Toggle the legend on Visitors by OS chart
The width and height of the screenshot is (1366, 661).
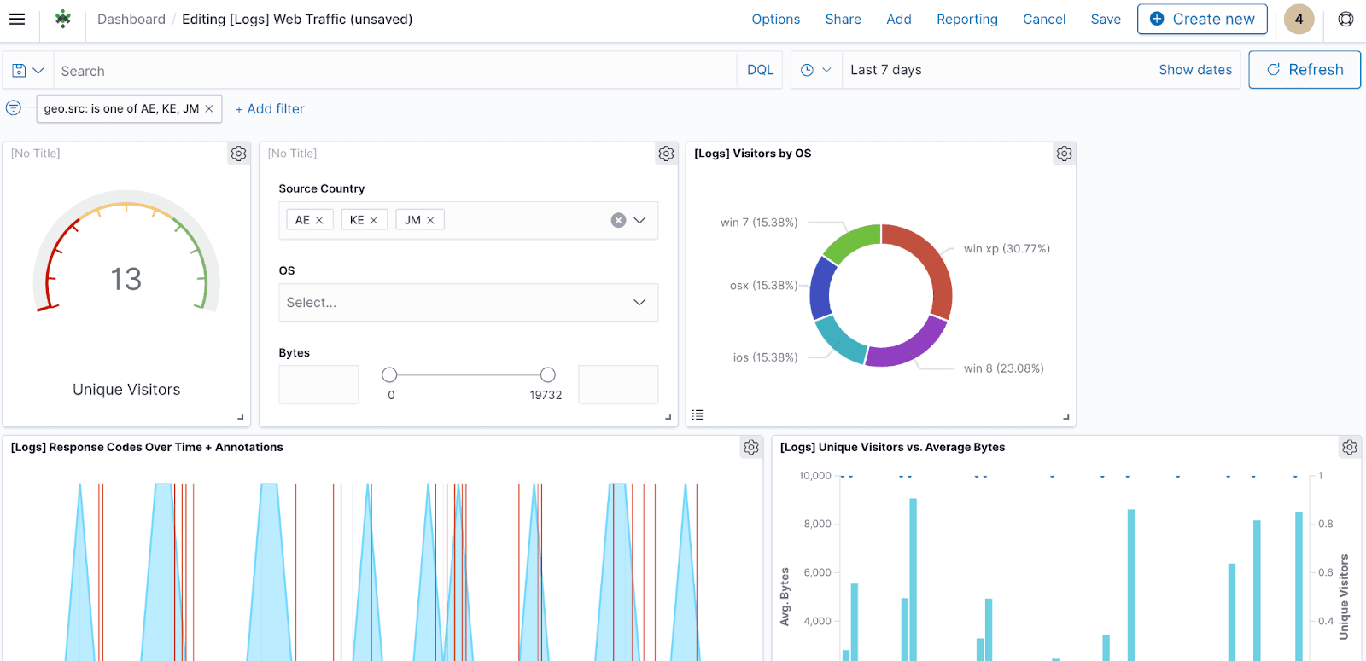tap(698, 415)
